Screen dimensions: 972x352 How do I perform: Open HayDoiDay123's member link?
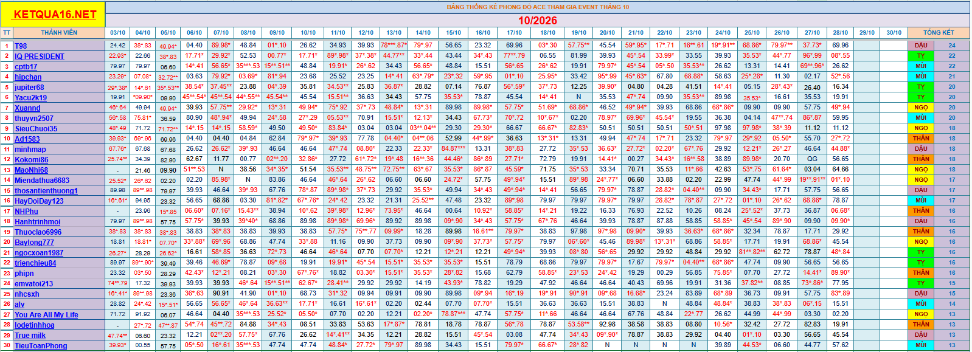[39, 201]
